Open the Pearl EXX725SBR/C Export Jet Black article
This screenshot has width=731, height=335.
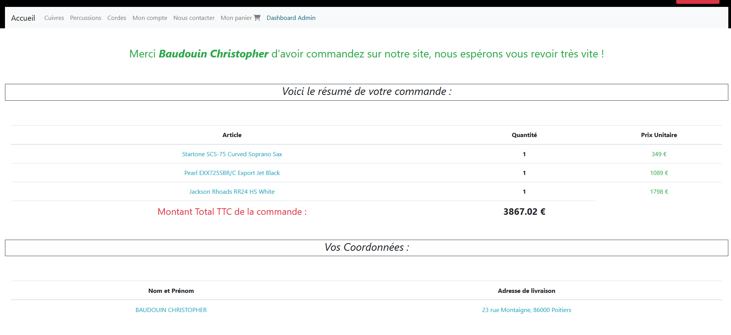(x=232, y=173)
